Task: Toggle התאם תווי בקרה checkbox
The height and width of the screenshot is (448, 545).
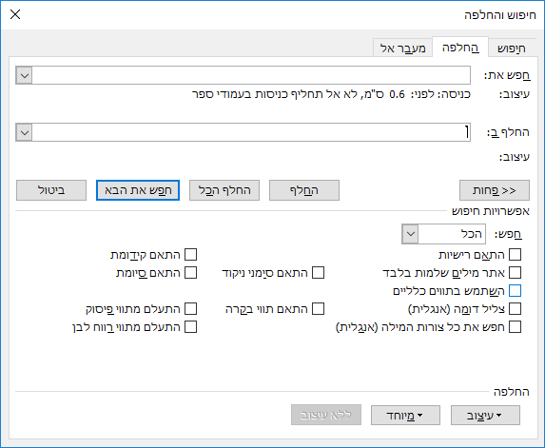Action: (x=318, y=308)
